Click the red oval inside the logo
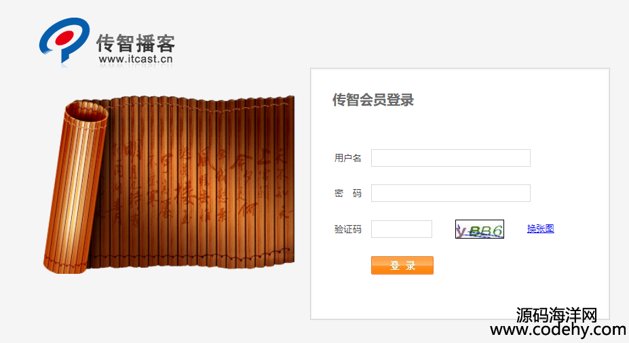629x343 pixels. click(x=65, y=38)
